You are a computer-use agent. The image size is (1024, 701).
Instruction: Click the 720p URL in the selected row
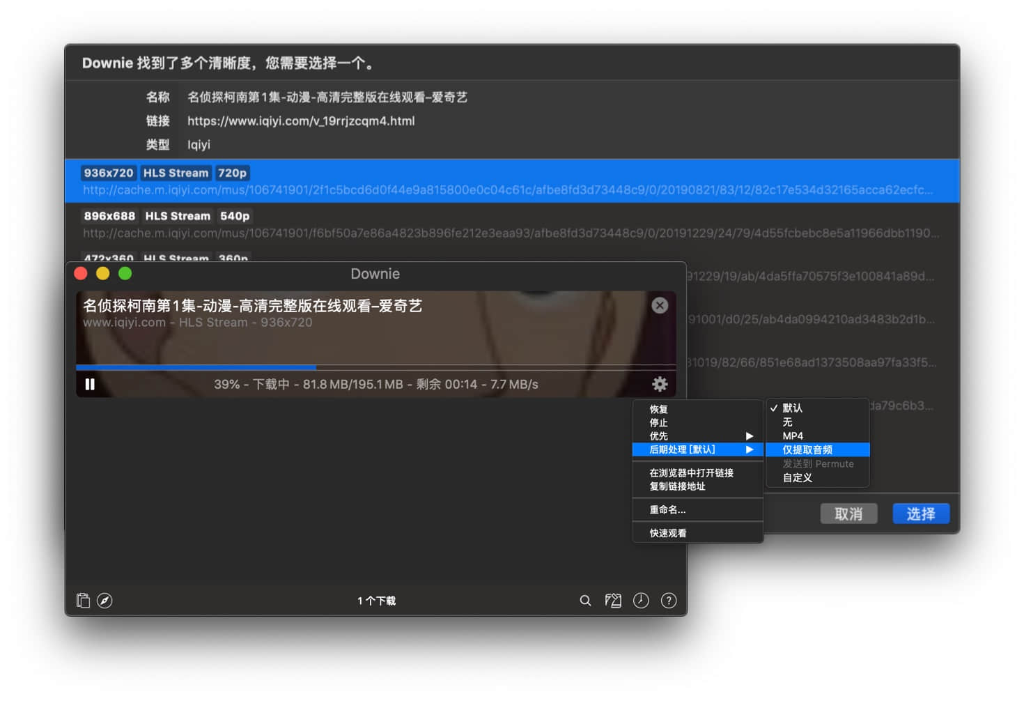click(508, 190)
